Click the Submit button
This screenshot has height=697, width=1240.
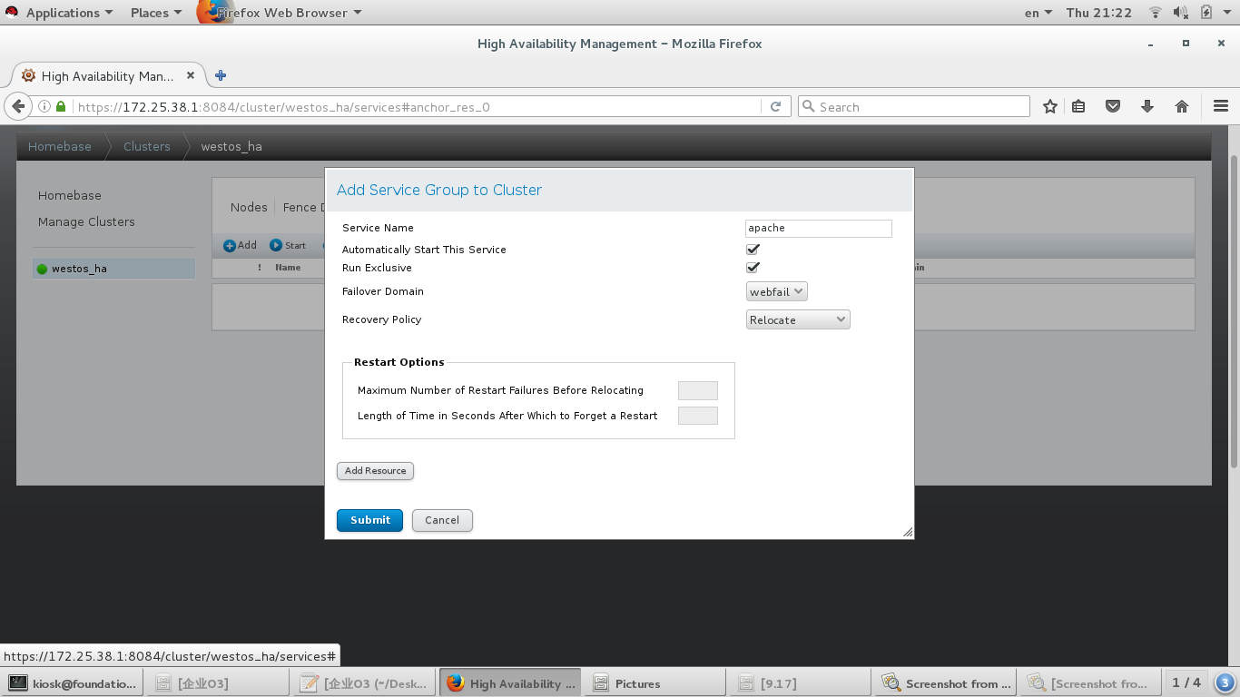pyautogui.click(x=369, y=520)
